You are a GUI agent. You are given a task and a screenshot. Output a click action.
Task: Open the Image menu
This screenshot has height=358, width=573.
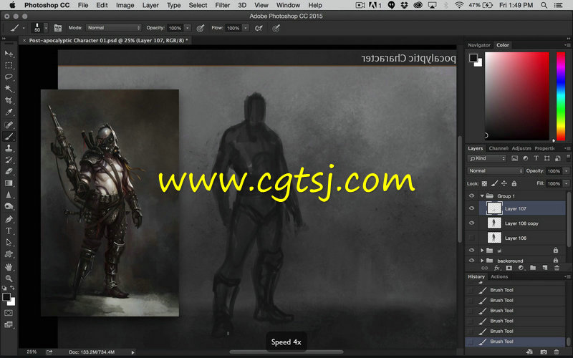click(125, 5)
